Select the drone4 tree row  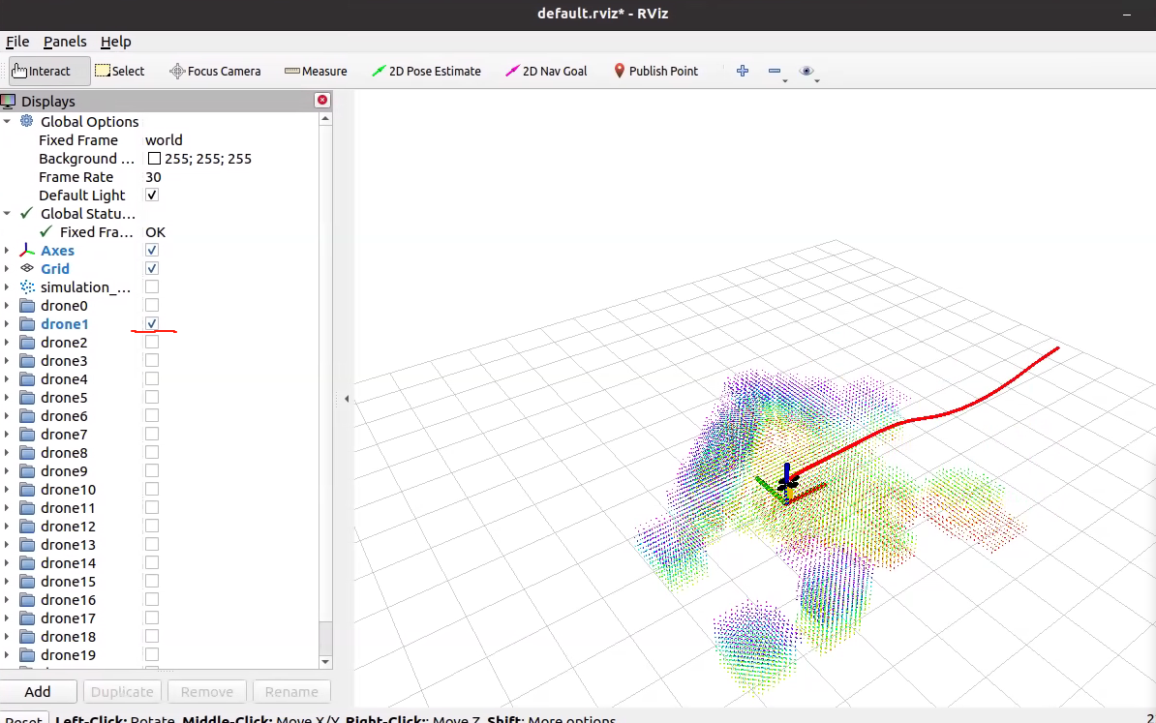point(159,378)
